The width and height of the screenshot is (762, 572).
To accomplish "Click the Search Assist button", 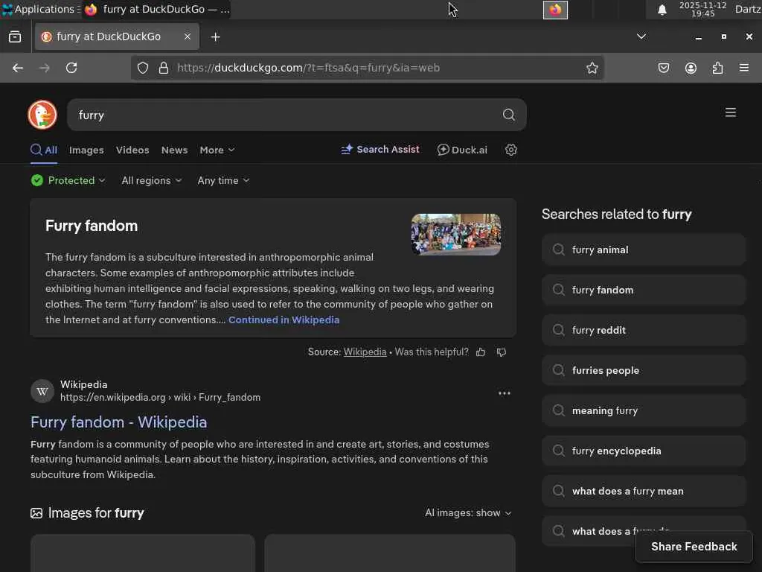I will coord(380,150).
